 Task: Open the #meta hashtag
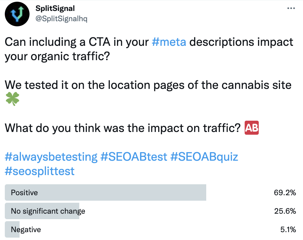(169, 42)
